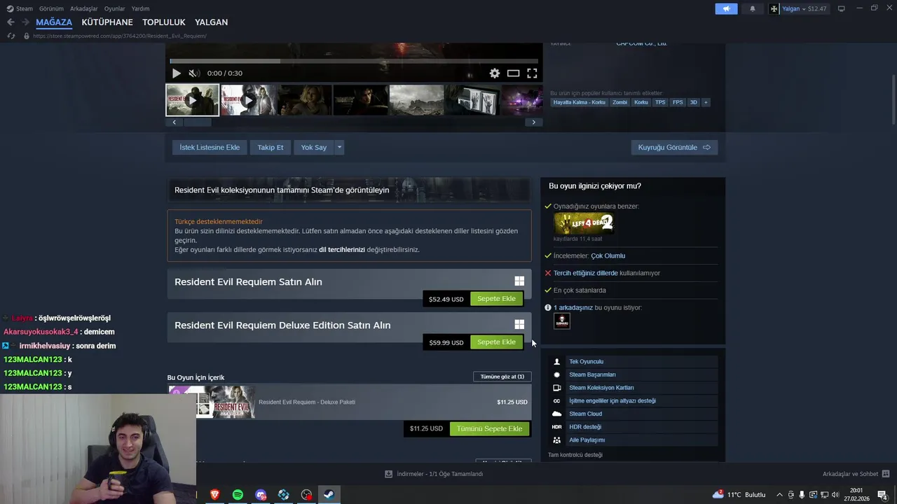Seek on the trailer progress bar

click(354, 61)
